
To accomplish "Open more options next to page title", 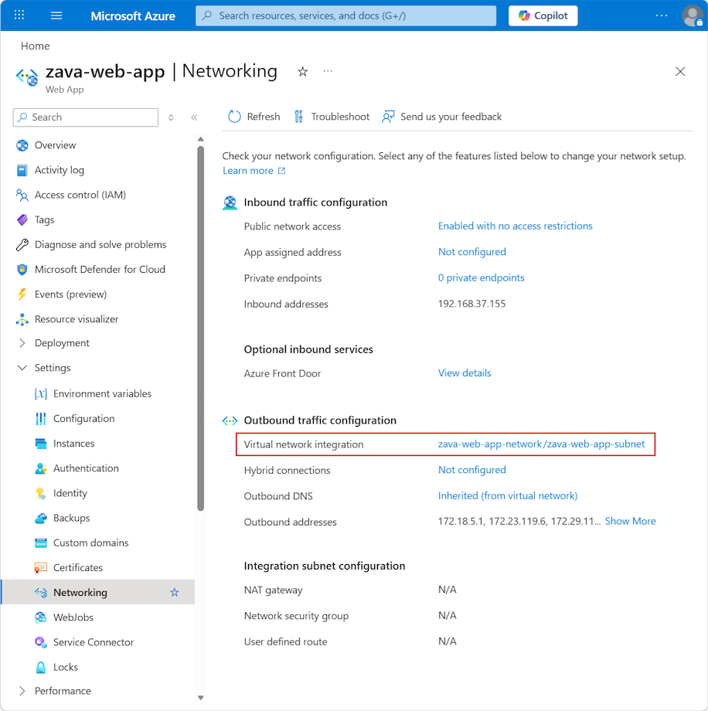I will (x=328, y=71).
